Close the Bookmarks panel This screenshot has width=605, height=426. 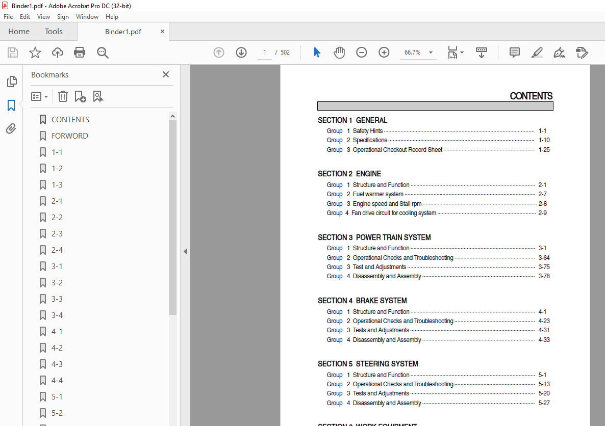coord(166,74)
